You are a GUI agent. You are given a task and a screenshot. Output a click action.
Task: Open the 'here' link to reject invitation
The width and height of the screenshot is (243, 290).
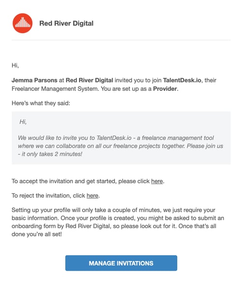(92, 195)
